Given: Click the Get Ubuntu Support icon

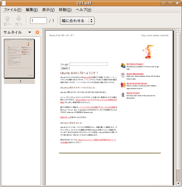Looking at the screenshot, I should coord(123,65).
